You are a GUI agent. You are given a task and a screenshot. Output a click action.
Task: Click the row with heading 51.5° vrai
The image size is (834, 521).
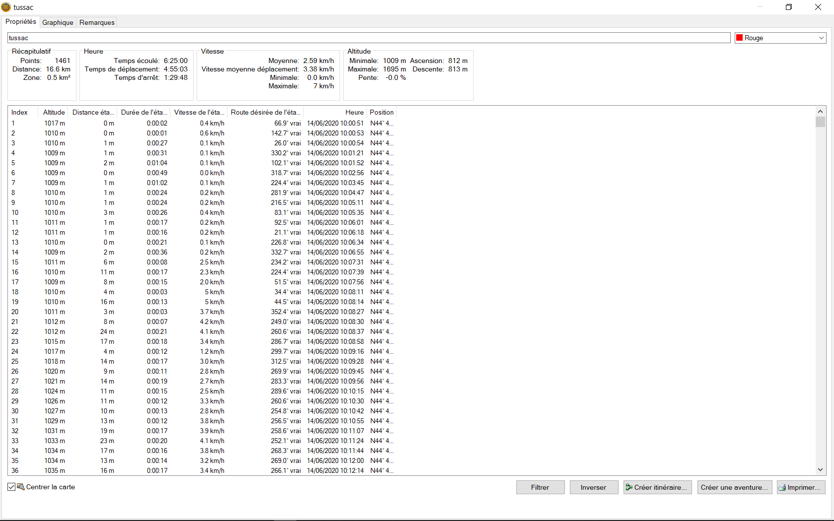[x=202, y=282]
